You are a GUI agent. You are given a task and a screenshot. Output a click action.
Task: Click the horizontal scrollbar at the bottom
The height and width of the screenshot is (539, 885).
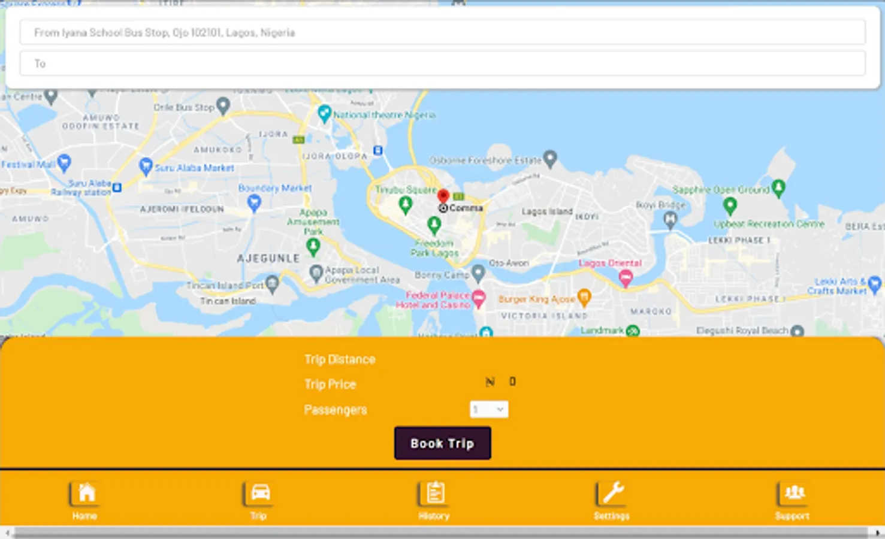pyautogui.click(x=440, y=532)
